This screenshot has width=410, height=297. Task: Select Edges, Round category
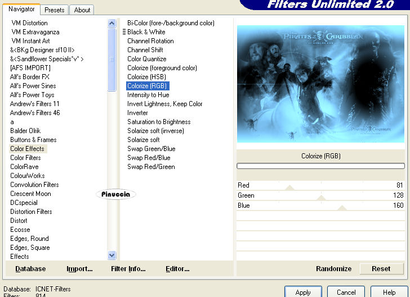pyautogui.click(x=29, y=239)
